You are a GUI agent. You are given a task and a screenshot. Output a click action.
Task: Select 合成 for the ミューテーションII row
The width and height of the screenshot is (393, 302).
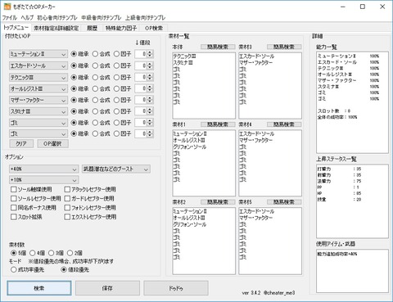101,54
